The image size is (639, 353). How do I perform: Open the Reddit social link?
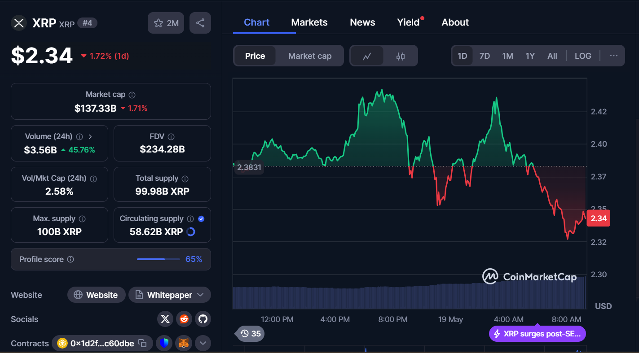coord(184,319)
